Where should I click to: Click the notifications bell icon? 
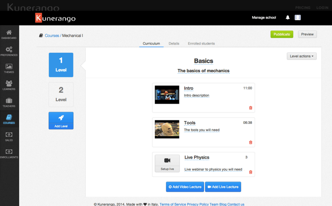(288, 17)
